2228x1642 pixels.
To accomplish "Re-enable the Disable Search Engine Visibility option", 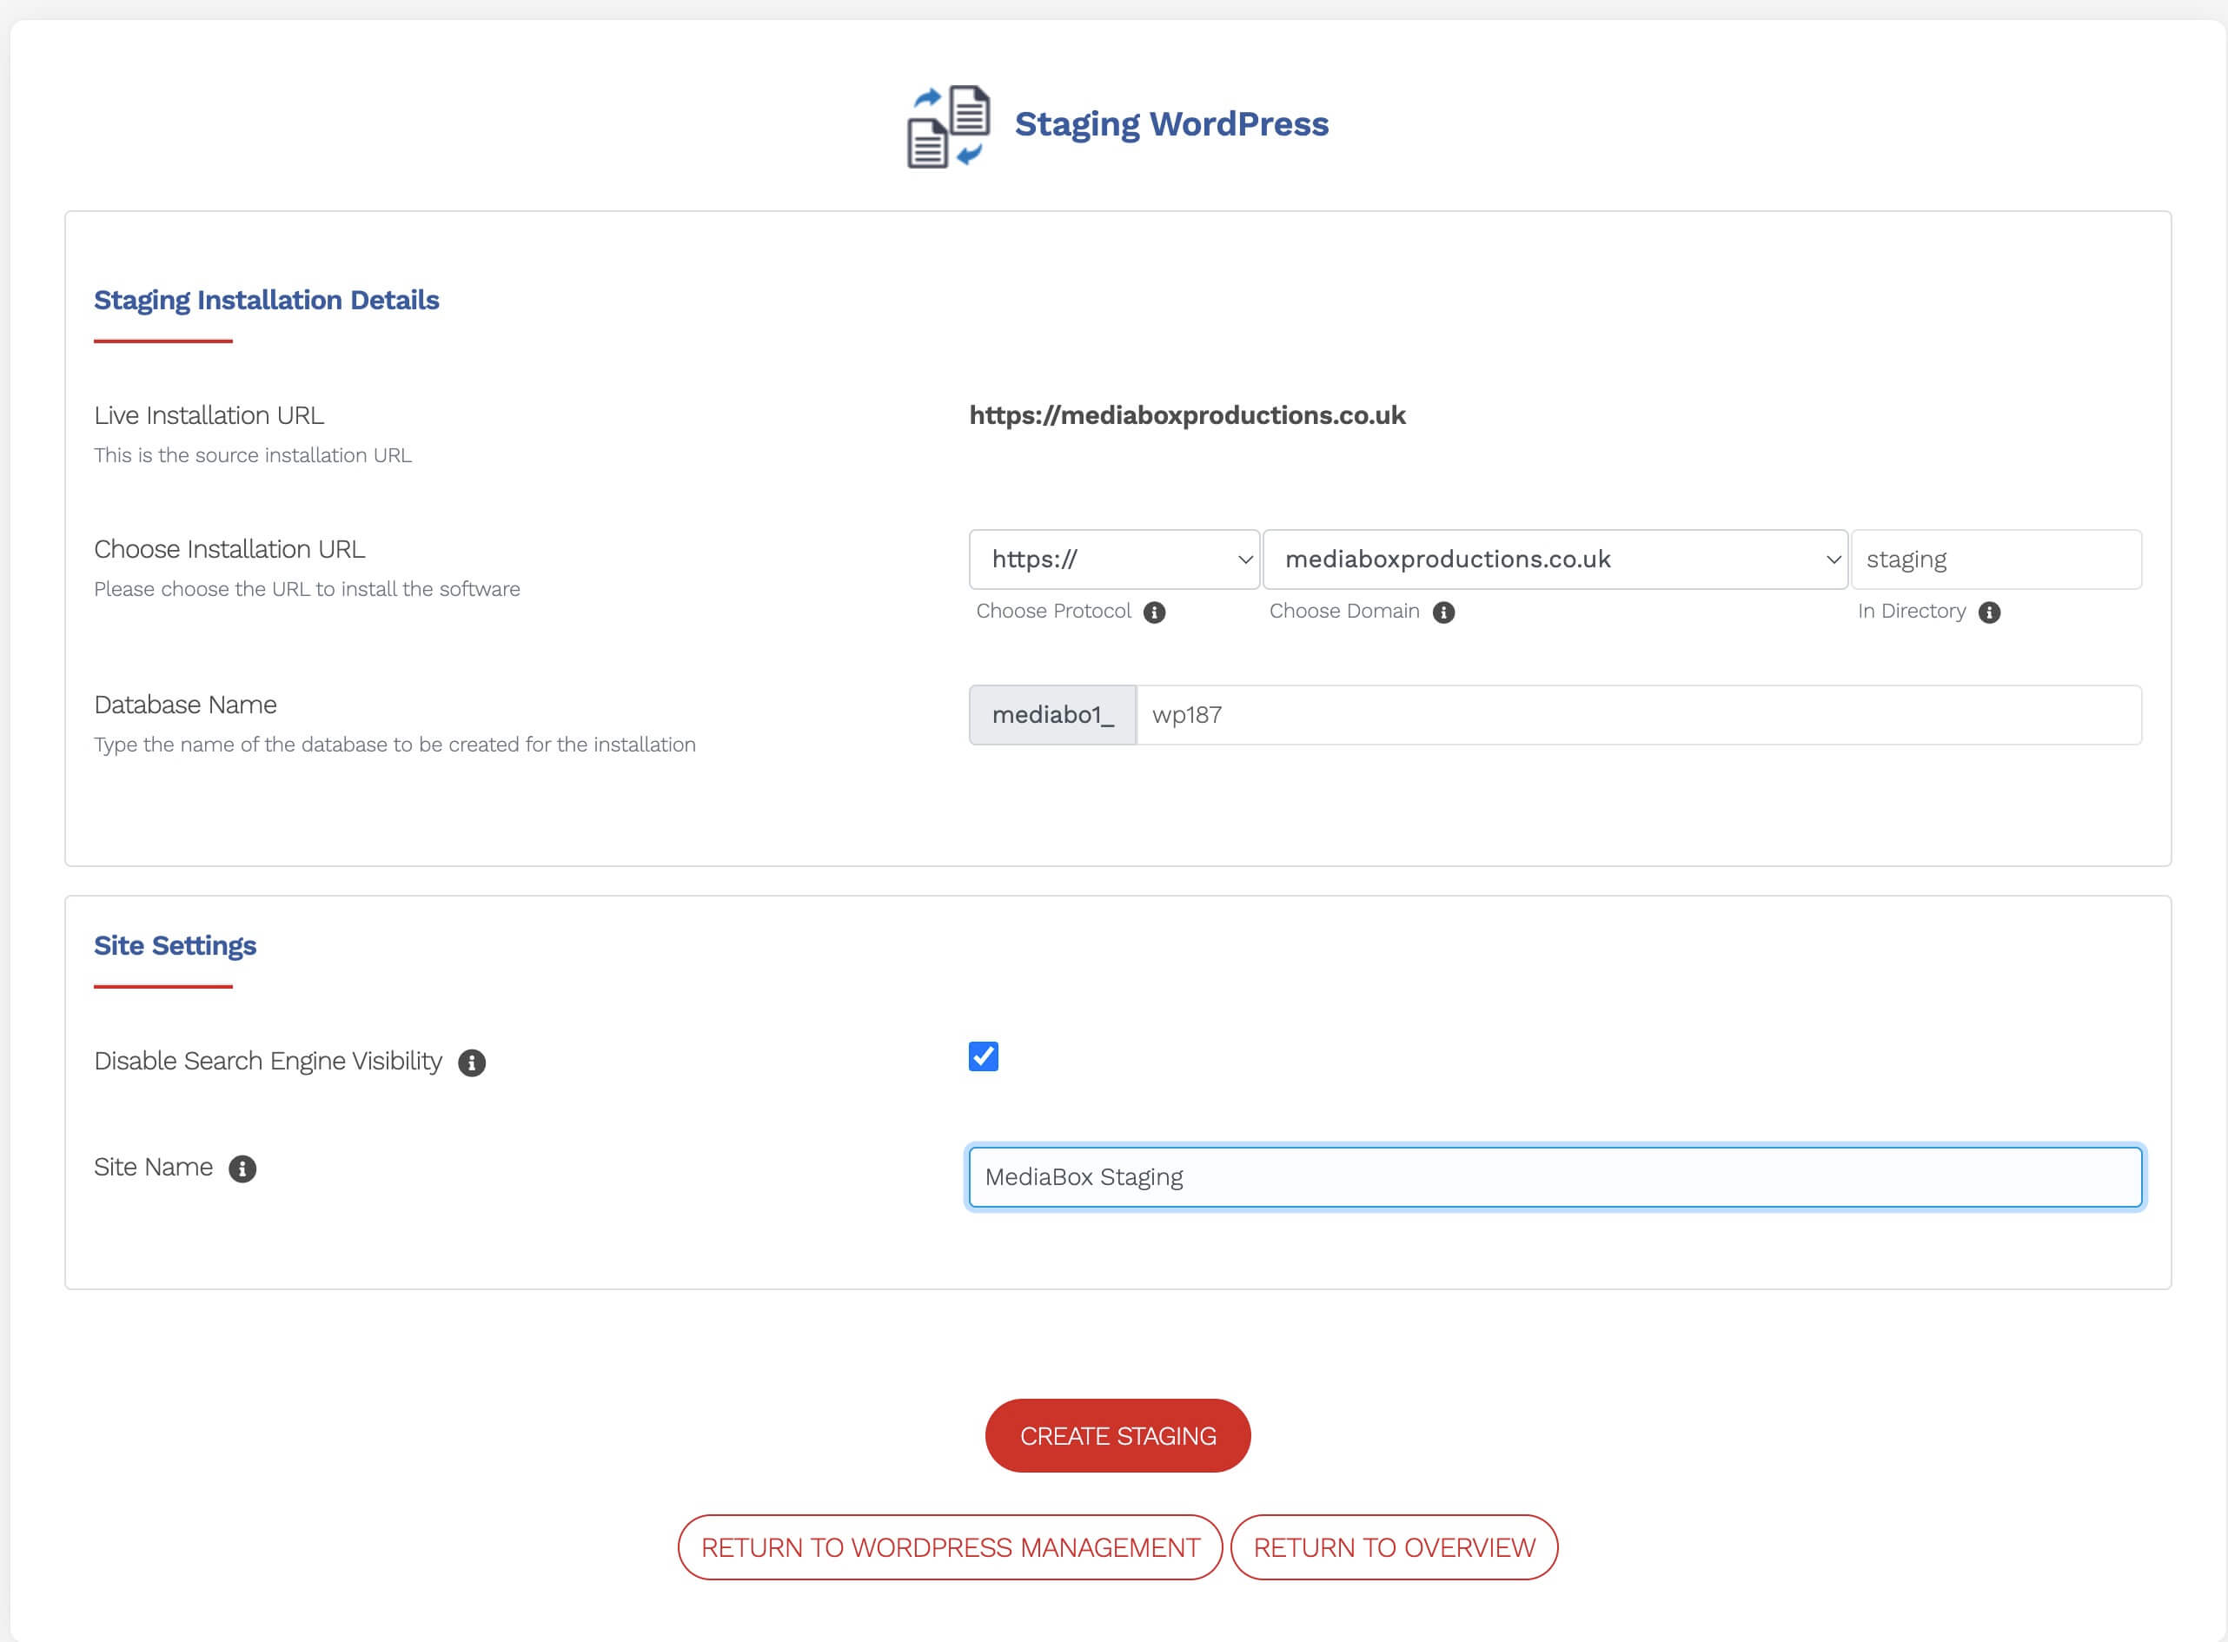I will [x=984, y=1056].
